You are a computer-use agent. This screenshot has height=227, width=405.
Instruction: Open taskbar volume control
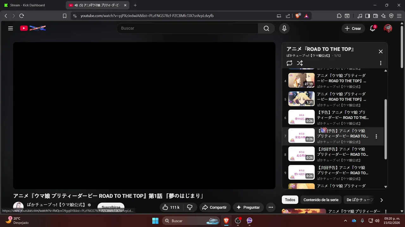pos(377,221)
